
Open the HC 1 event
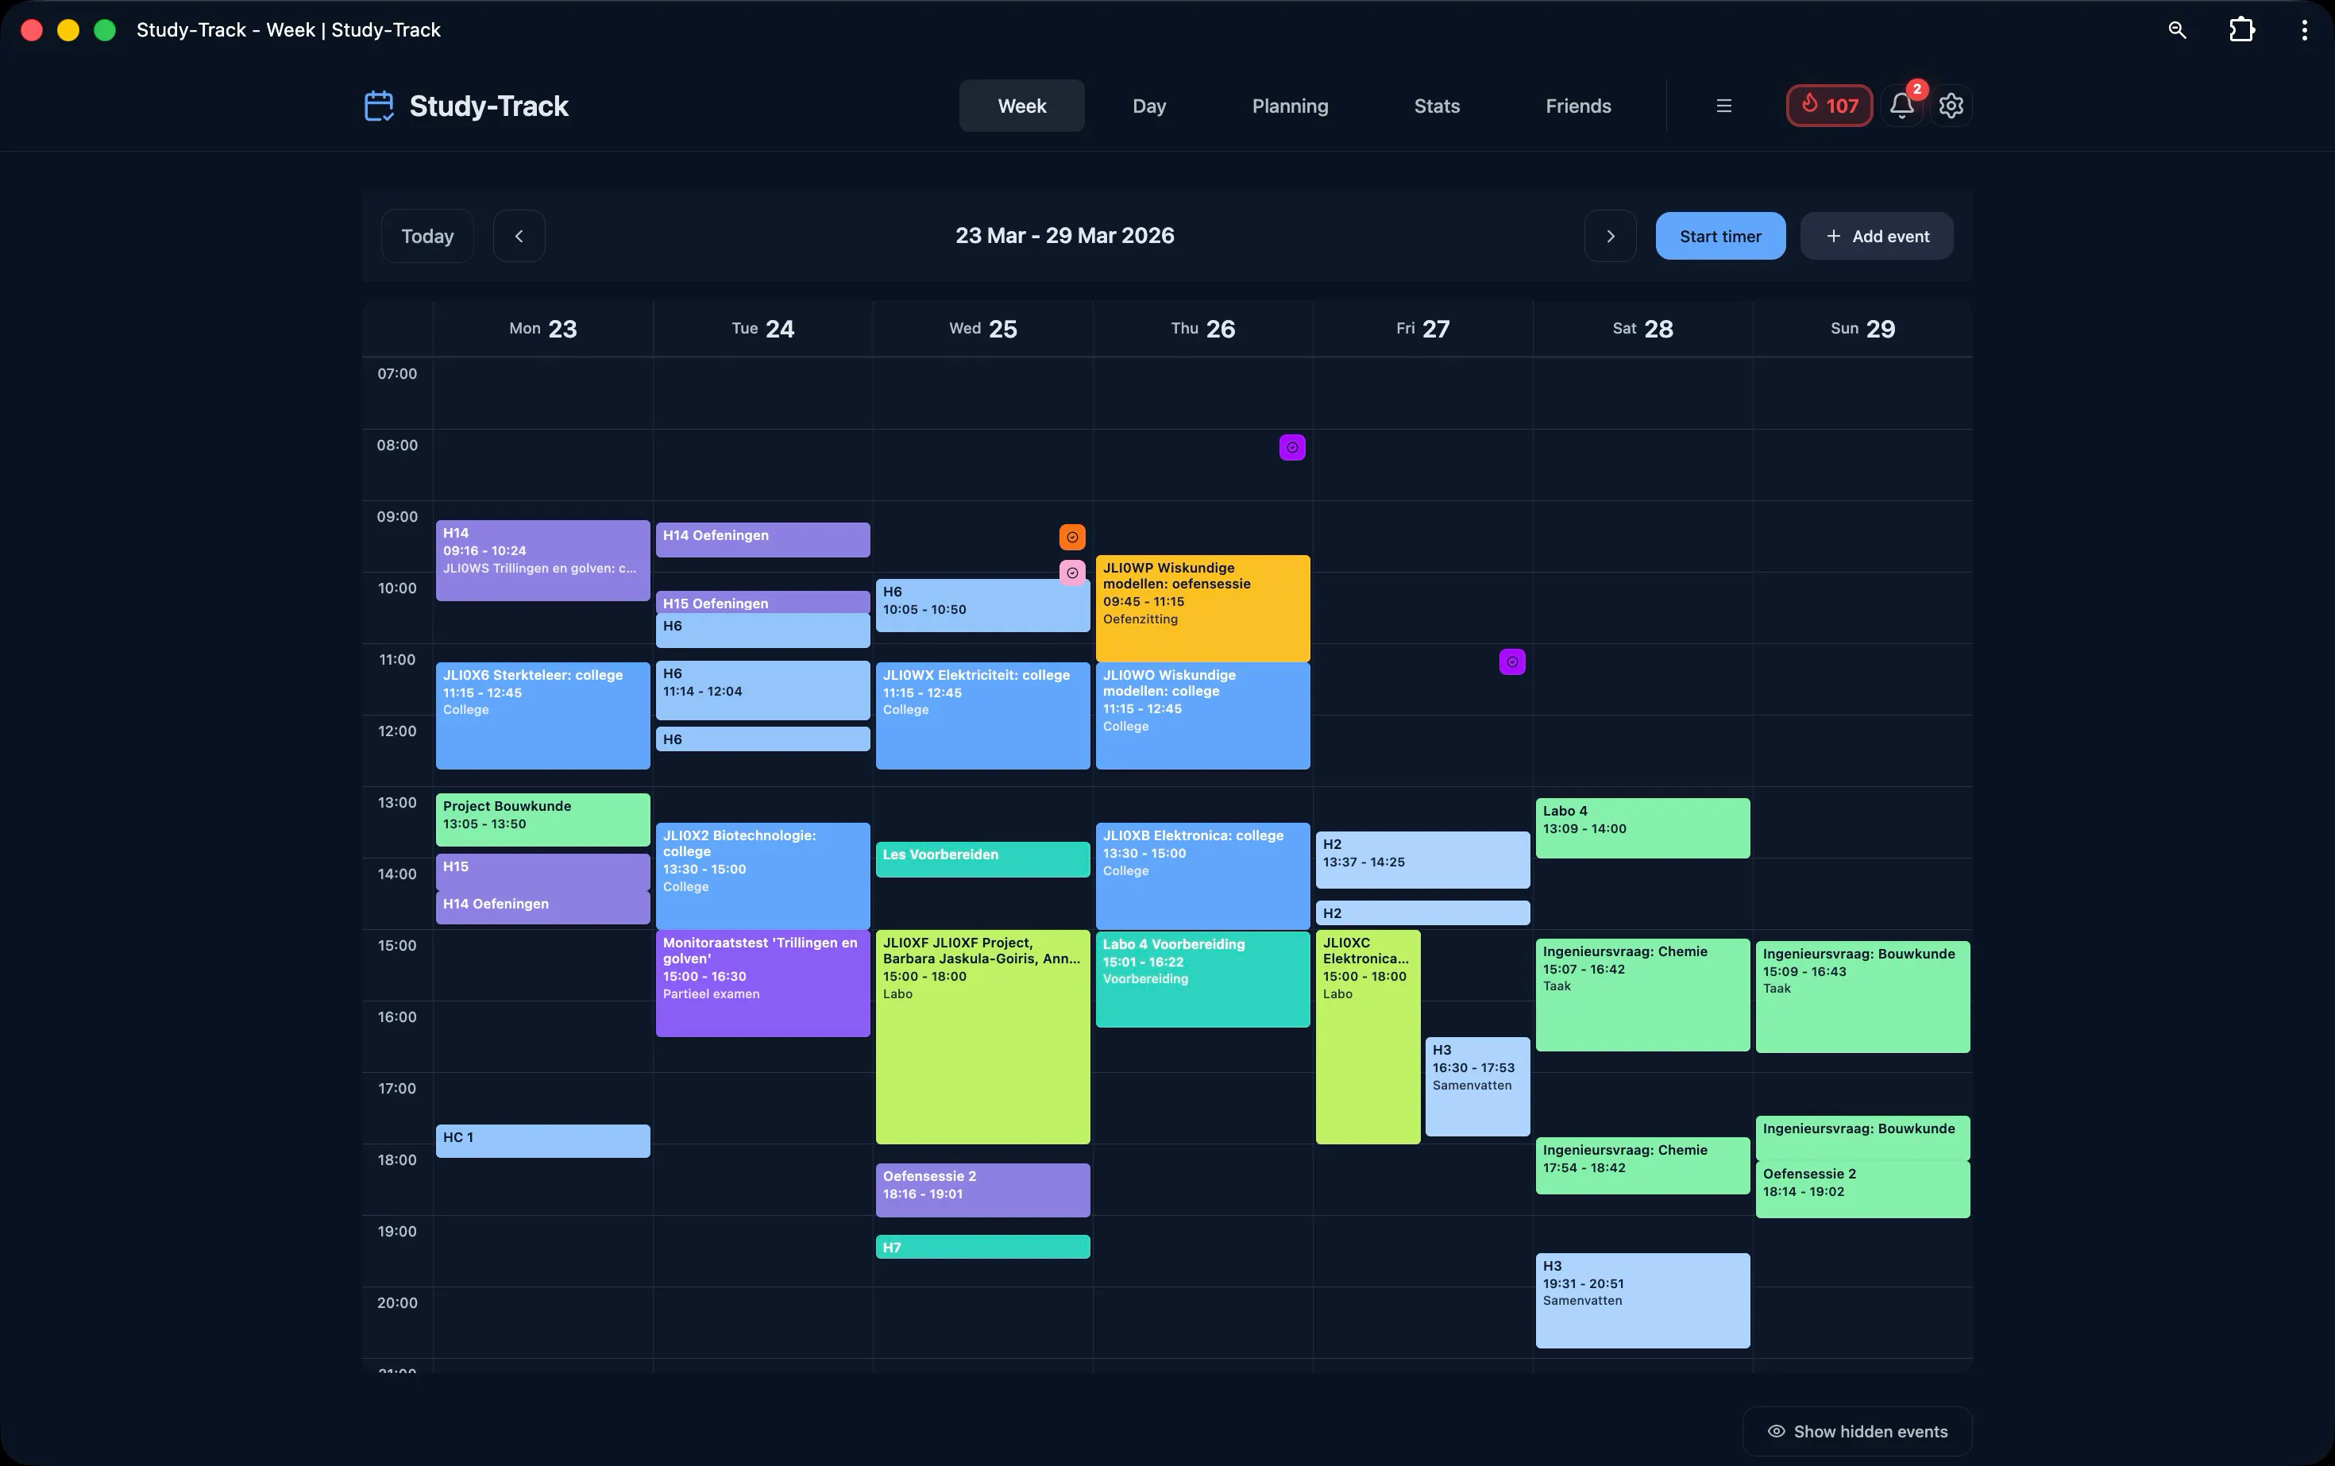point(543,1140)
